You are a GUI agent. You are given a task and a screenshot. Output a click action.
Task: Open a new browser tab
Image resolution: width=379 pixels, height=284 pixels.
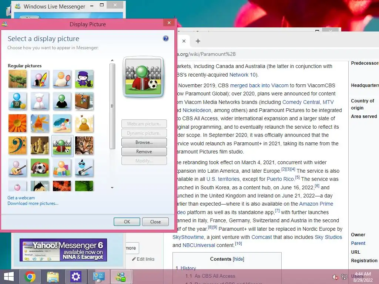point(198,41)
